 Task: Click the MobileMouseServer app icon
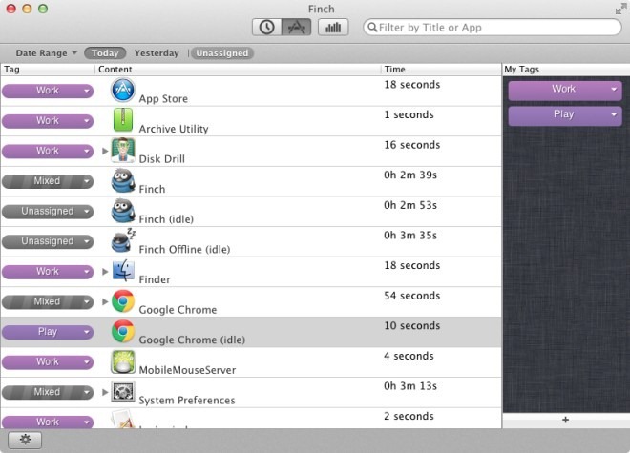(123, 361)
